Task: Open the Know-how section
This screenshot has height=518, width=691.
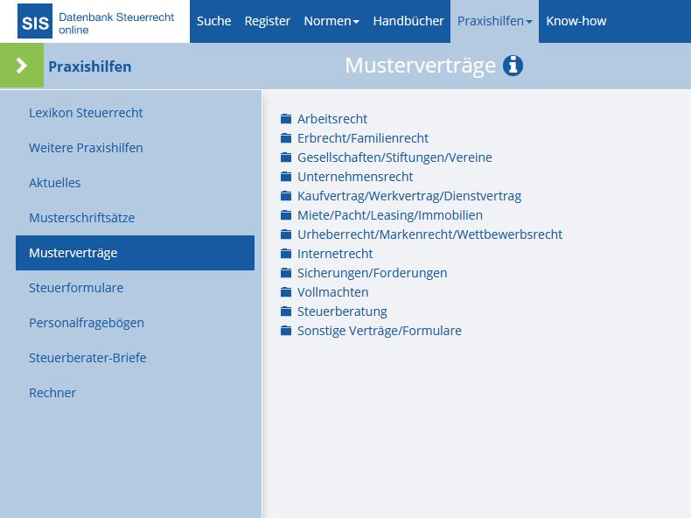Action: [x=576, y=21]
